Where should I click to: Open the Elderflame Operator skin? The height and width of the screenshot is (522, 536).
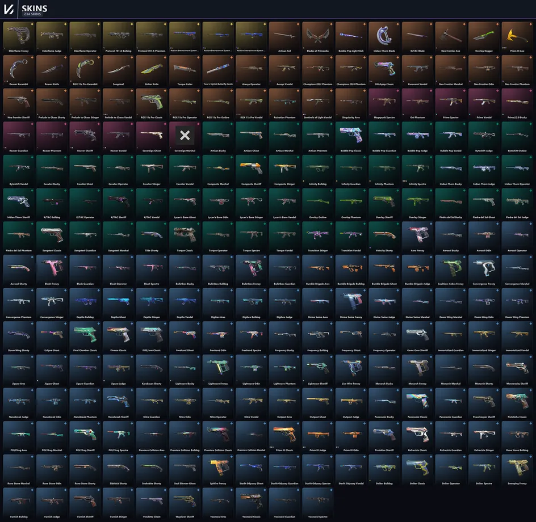[85, 37]
